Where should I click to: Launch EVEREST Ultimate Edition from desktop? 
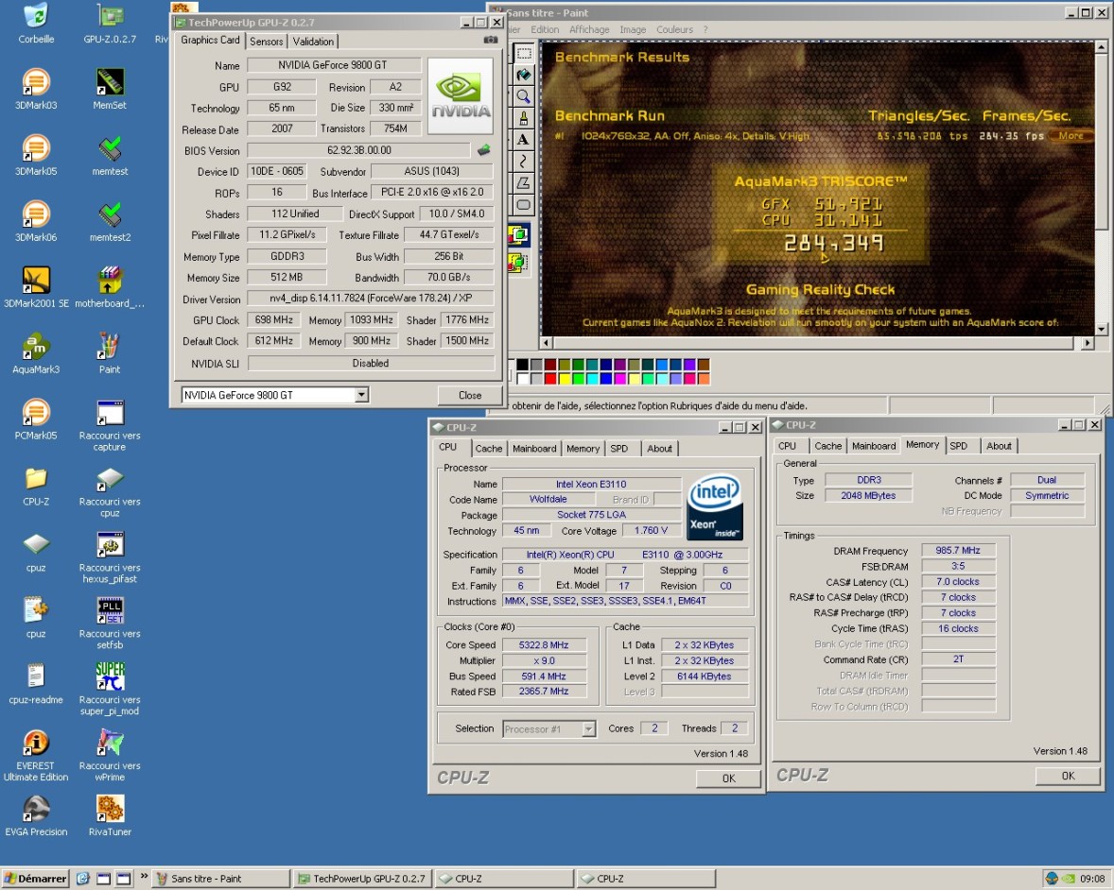[x=36, y=755]
